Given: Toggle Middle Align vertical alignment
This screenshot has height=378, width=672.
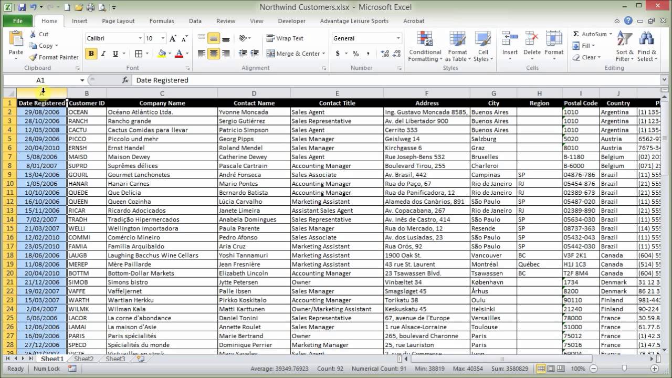Looking at the screenshot, I should 214,38.
